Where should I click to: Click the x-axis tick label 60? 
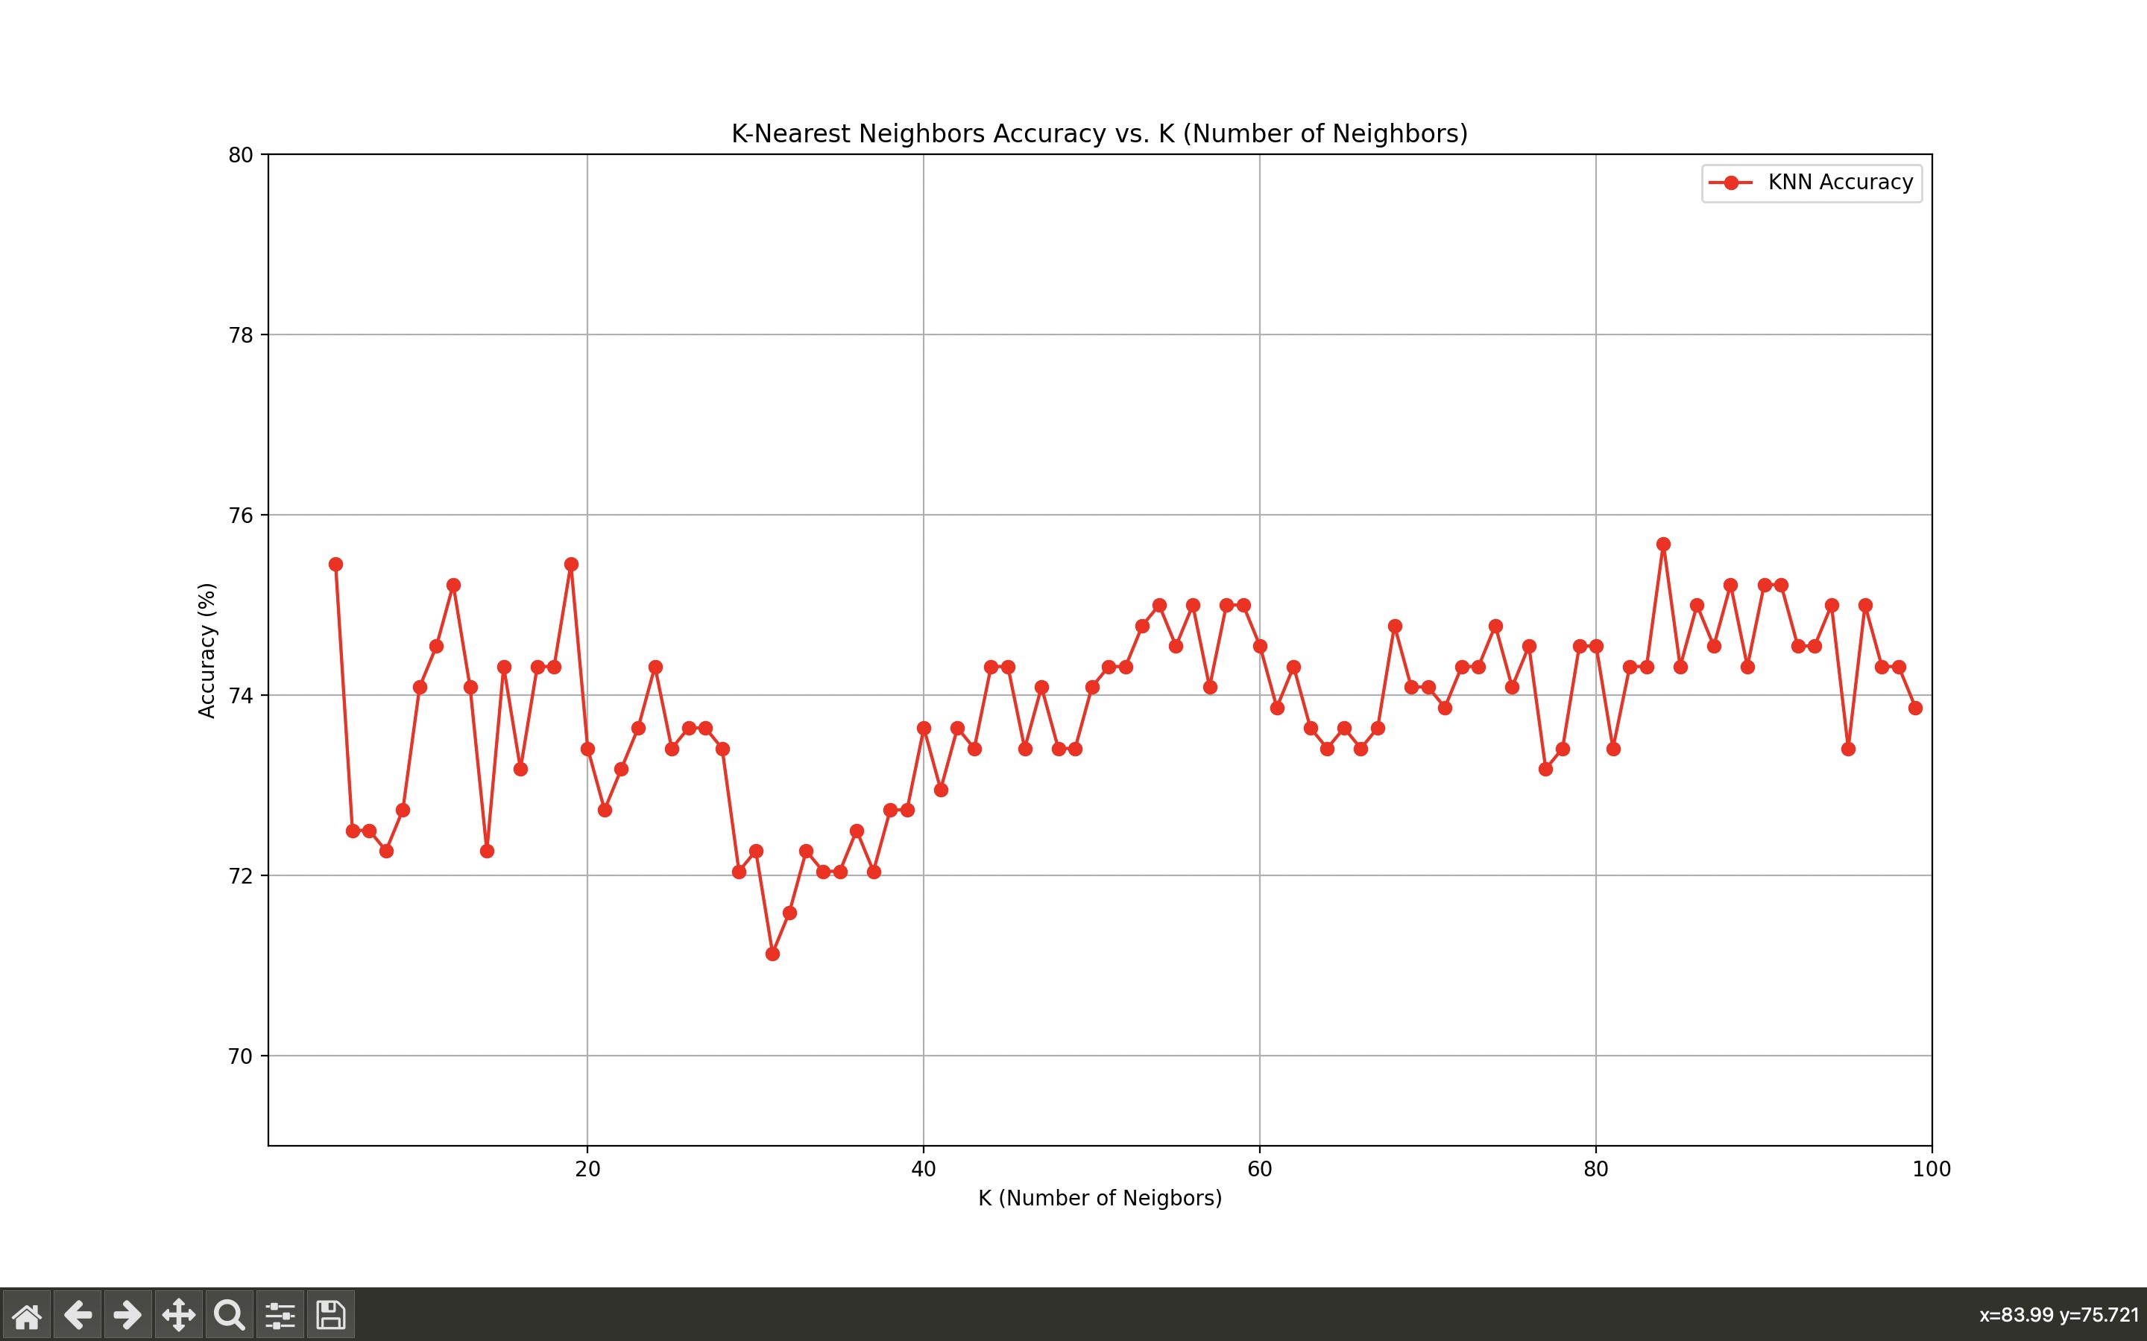pos(1259,1169)
